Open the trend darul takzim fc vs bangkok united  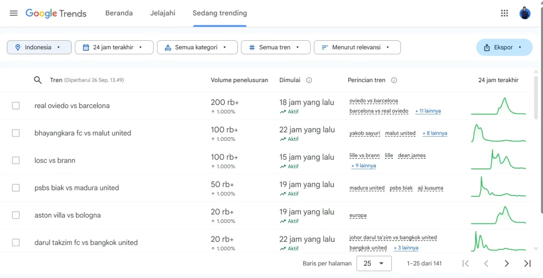(86, 243)
